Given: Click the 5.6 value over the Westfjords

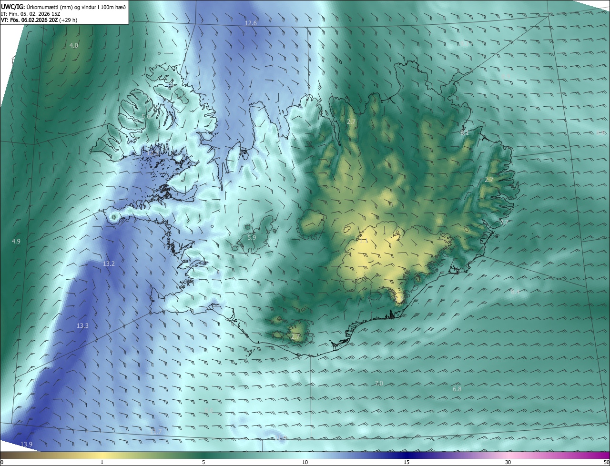Looking at the screenshot, I should click(146, 116).
